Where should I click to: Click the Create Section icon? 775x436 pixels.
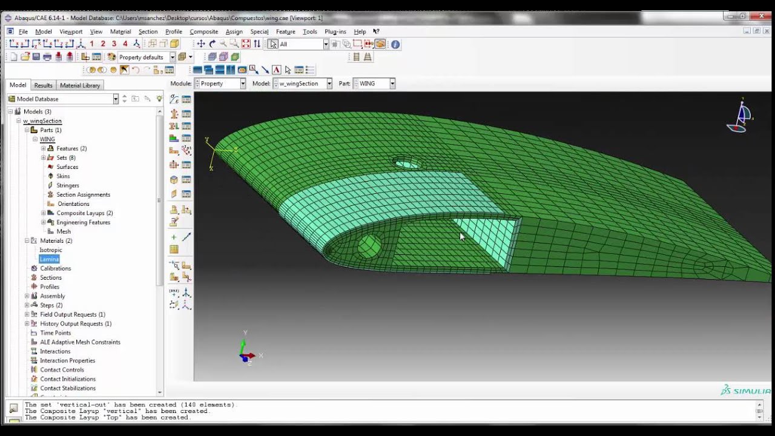[174, 113]
